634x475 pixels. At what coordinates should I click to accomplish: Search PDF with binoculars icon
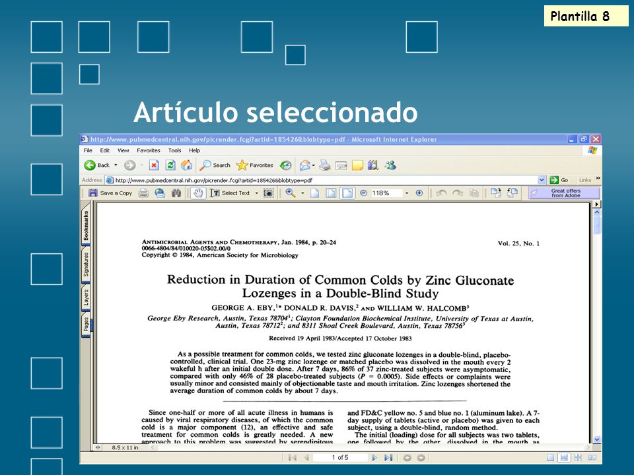(176, 193)
